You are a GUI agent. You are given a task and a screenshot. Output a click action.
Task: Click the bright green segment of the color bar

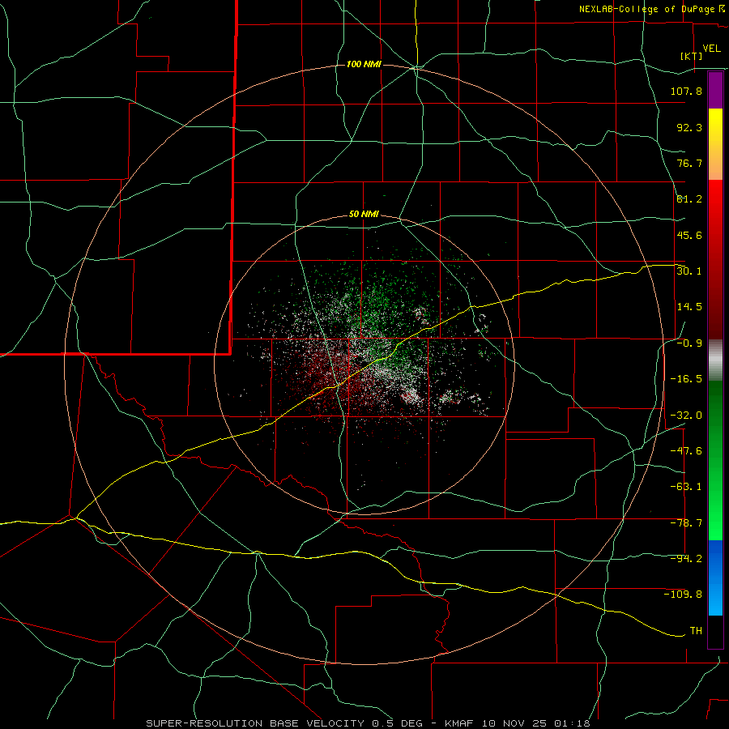point(715,460)
